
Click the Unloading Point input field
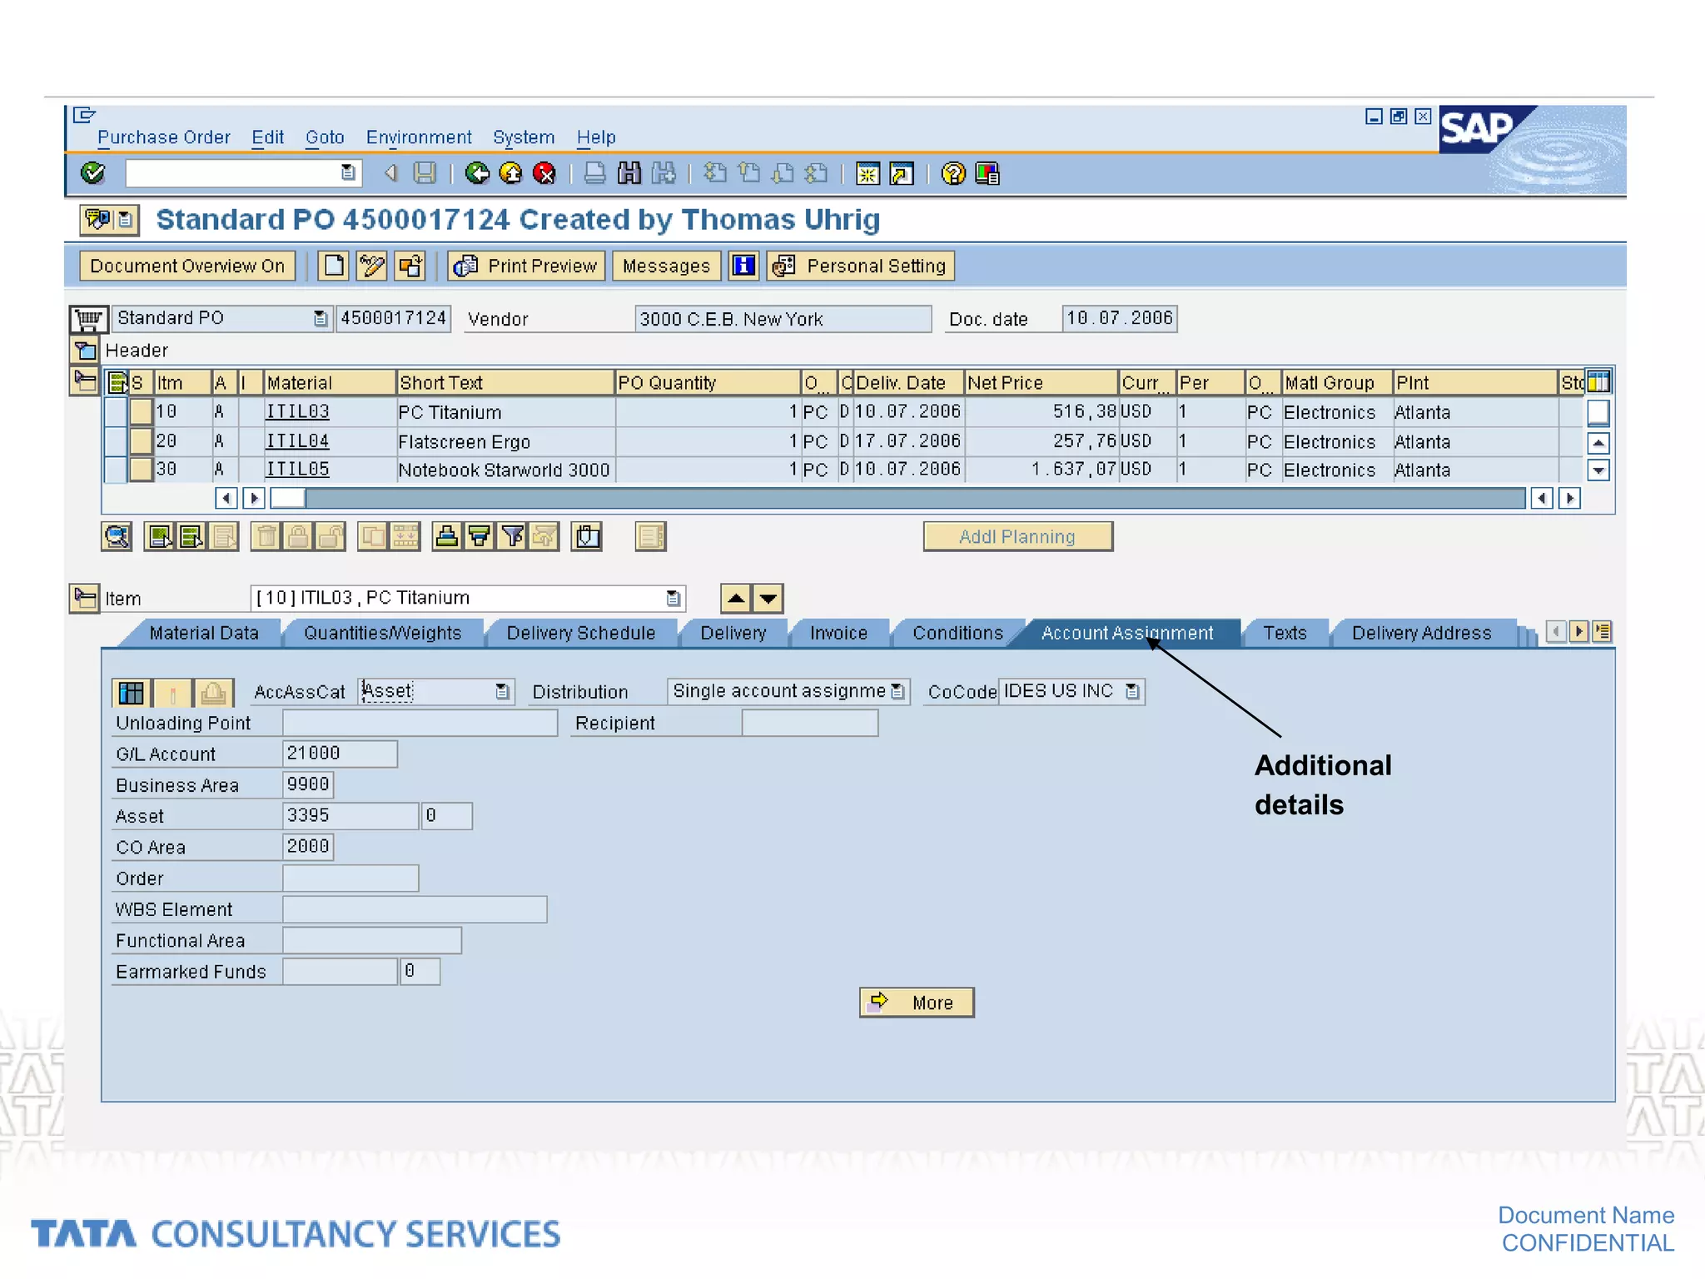coord(420,723)
